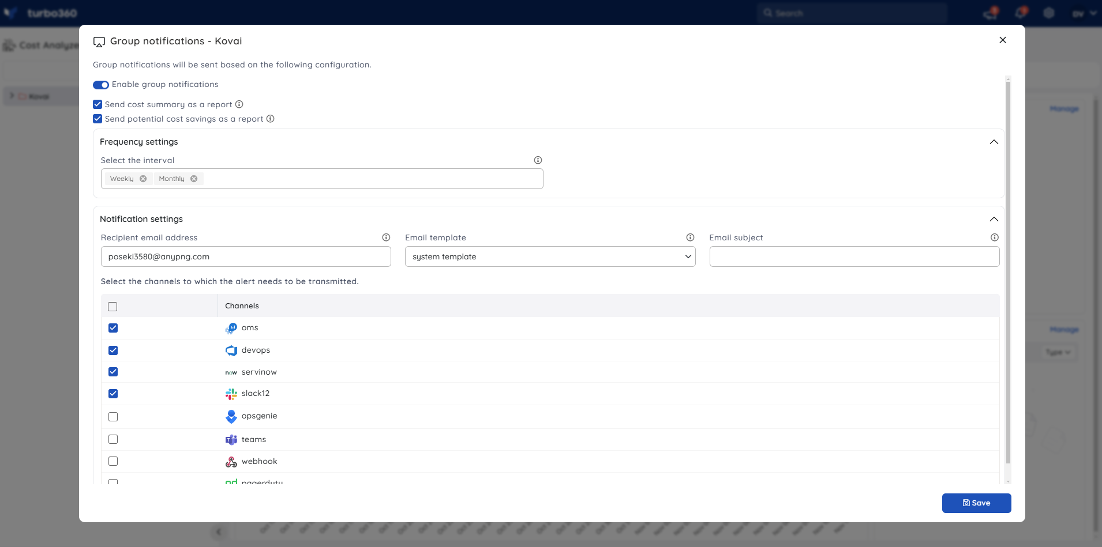Click the Search box in the top bar

coord(852,13)
